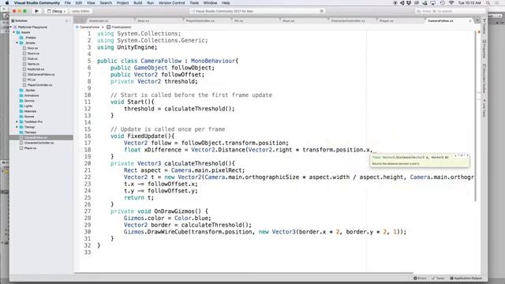Run the project with the Play button
This screenshot has height=284, width=505.
pyautogui.click(x=36, y=11)
